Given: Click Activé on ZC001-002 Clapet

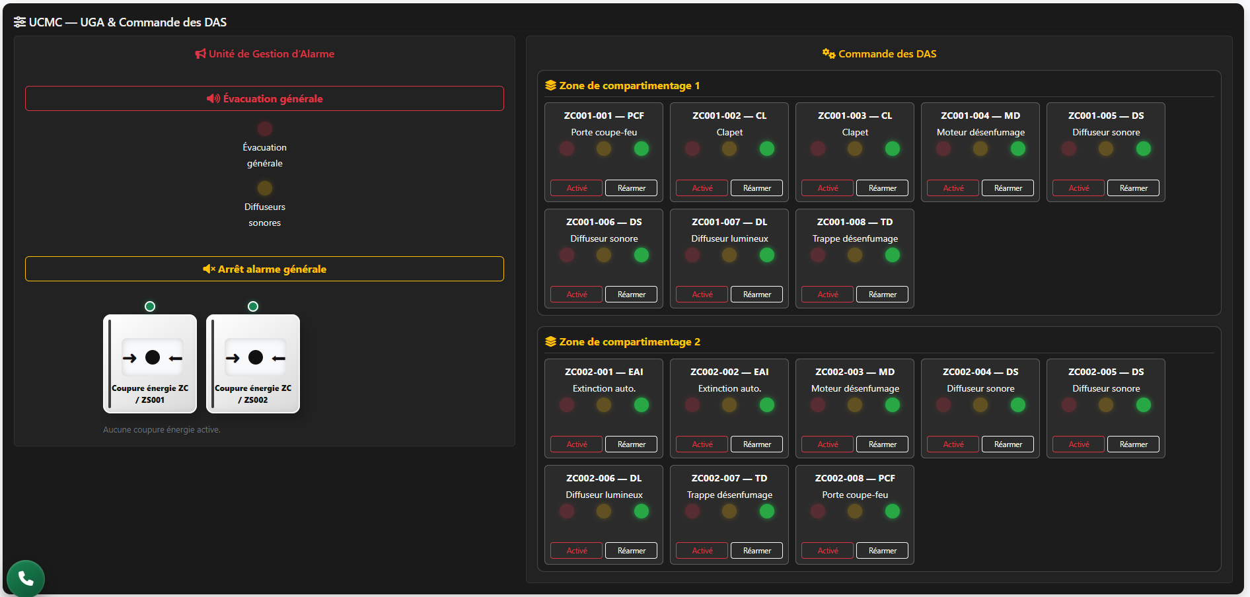Looking at the screenshot, I should [x=702, y=188].
